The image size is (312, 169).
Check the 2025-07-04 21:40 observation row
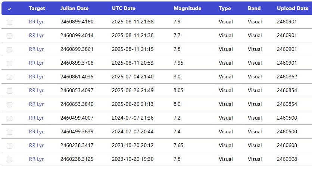click(9, 77)
